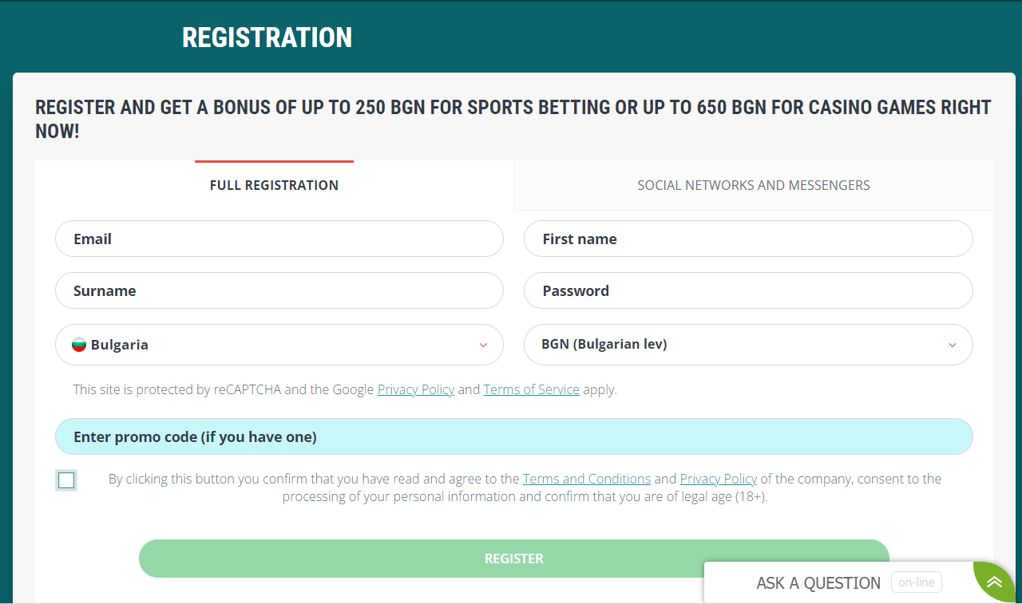Switch to Full Registration tab
Viewport: 1022px width, 604px height.
274,185
